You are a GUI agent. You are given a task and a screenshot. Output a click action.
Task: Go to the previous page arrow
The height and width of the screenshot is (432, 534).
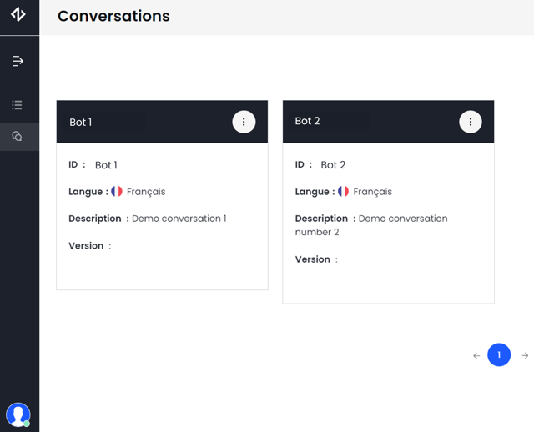(476, 355)
